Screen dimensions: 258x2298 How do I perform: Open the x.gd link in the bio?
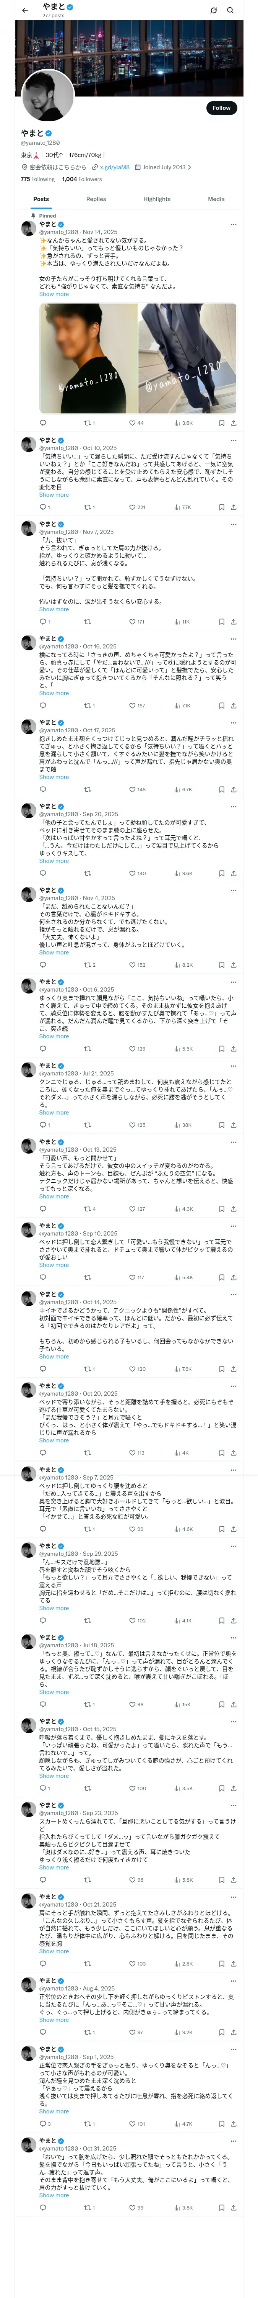[115, 167]
